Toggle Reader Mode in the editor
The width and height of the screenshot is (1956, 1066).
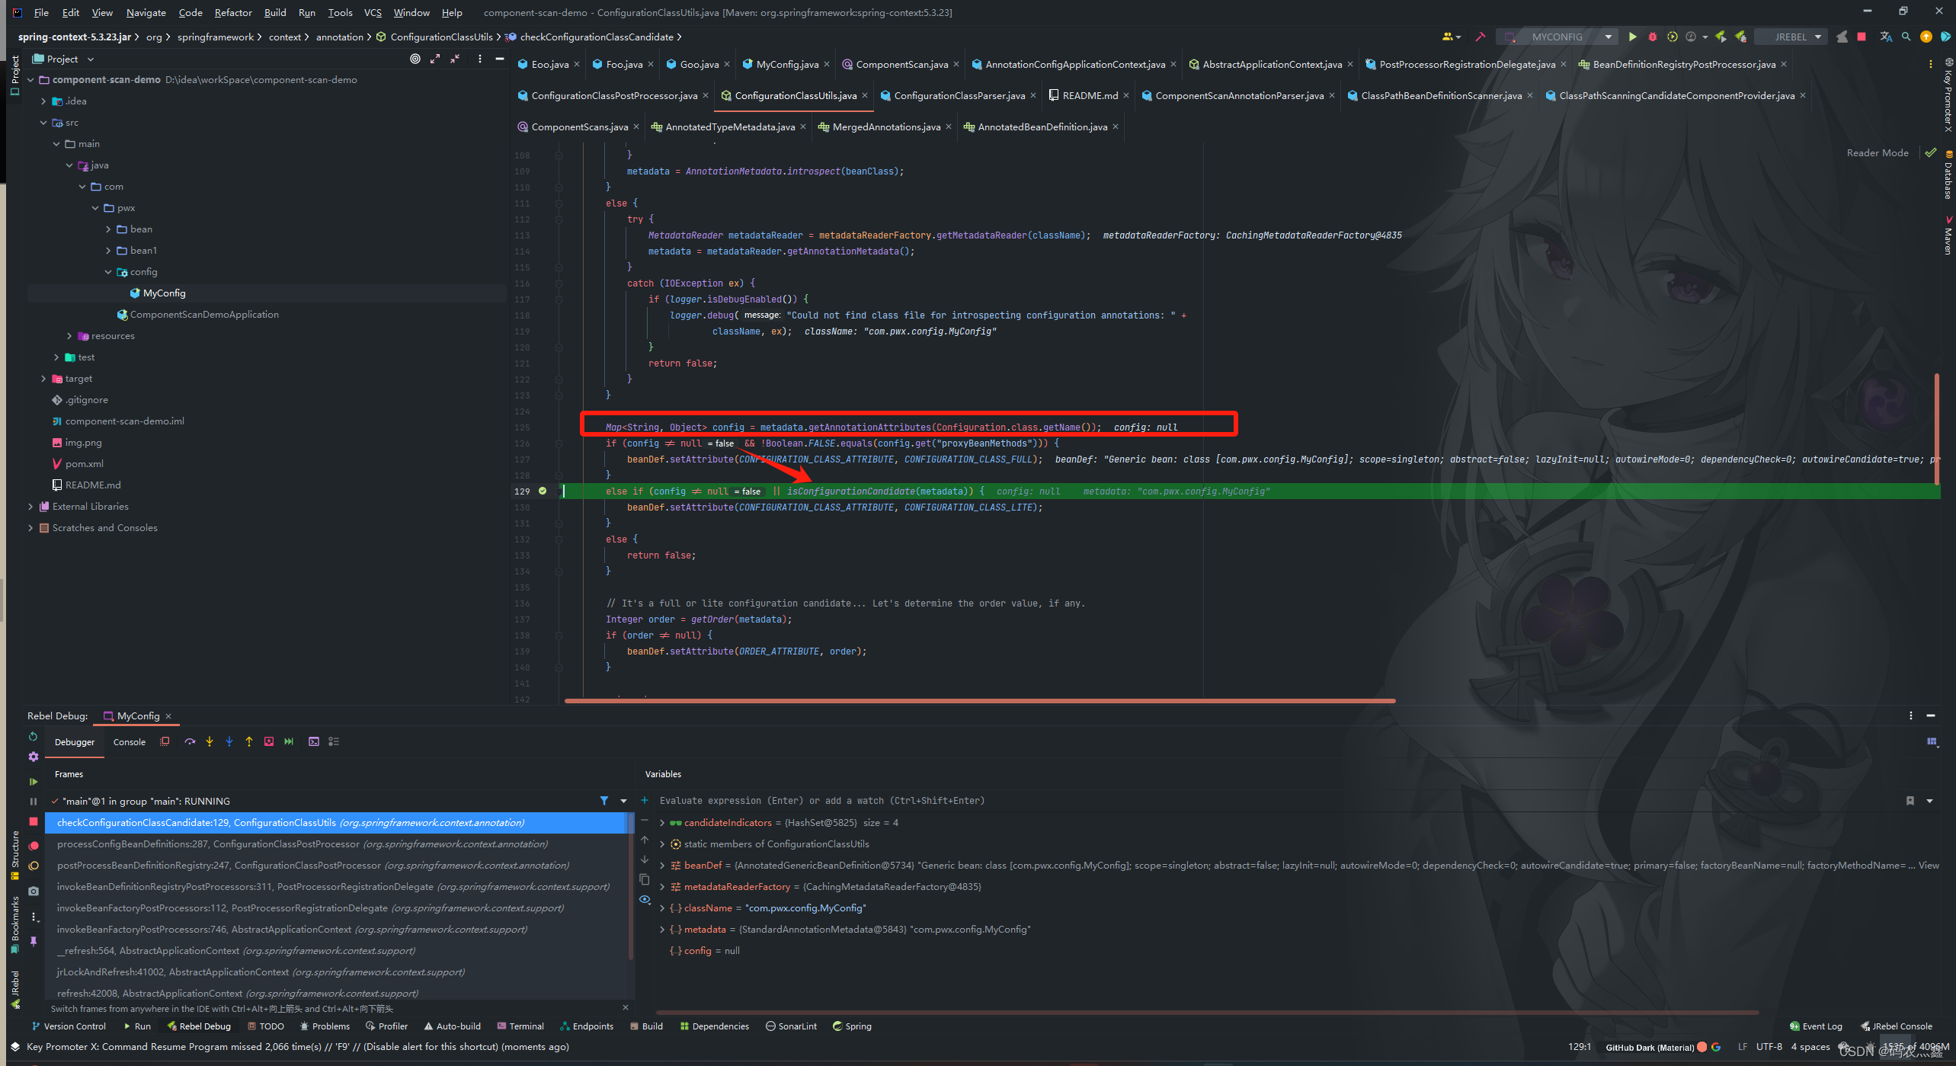click(1877, 153)
